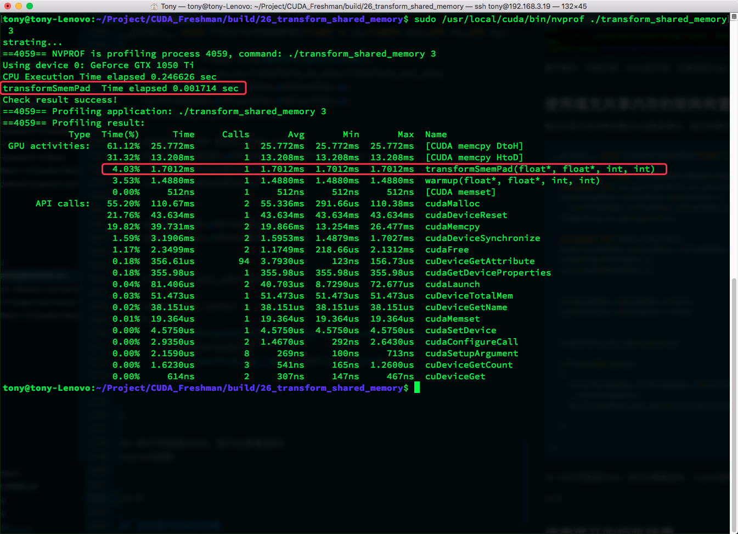
Task: Click the 'Check result success!' line
Action: coord(60,100)
